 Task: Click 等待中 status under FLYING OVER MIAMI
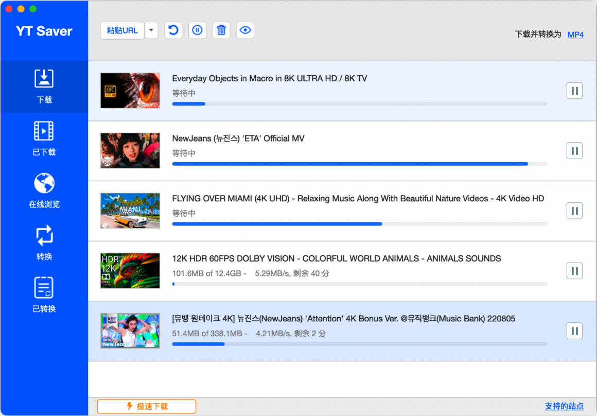tap(184, 213)
